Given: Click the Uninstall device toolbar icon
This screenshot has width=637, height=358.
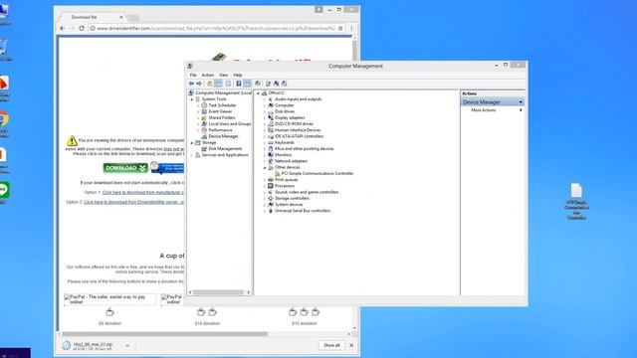Looking at the screenshot, I should (x=277, y=84).
